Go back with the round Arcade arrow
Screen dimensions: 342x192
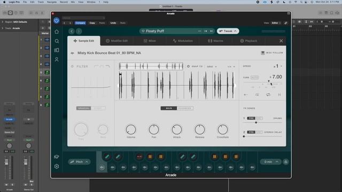(72, 31)
